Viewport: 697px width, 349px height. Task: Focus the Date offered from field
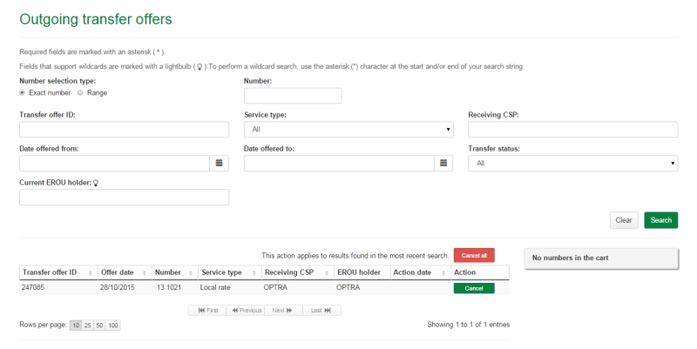[x=114, y=163]
